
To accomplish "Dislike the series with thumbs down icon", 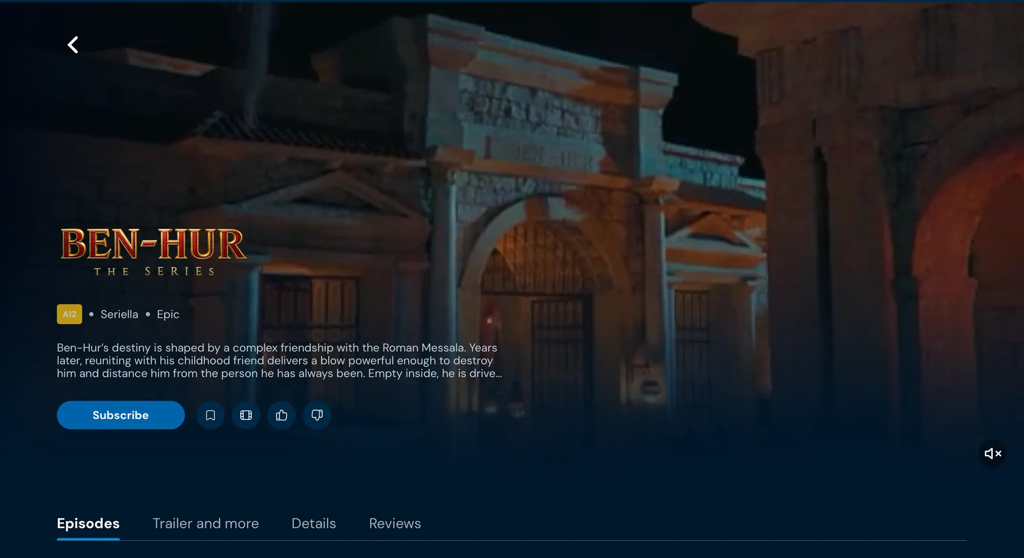I will pyautogui.click(x=317, y=415).
